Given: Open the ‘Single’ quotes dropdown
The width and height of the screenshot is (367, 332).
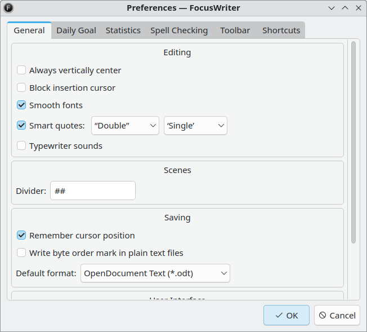Looking at the screenshot, I should coord(195,126).
